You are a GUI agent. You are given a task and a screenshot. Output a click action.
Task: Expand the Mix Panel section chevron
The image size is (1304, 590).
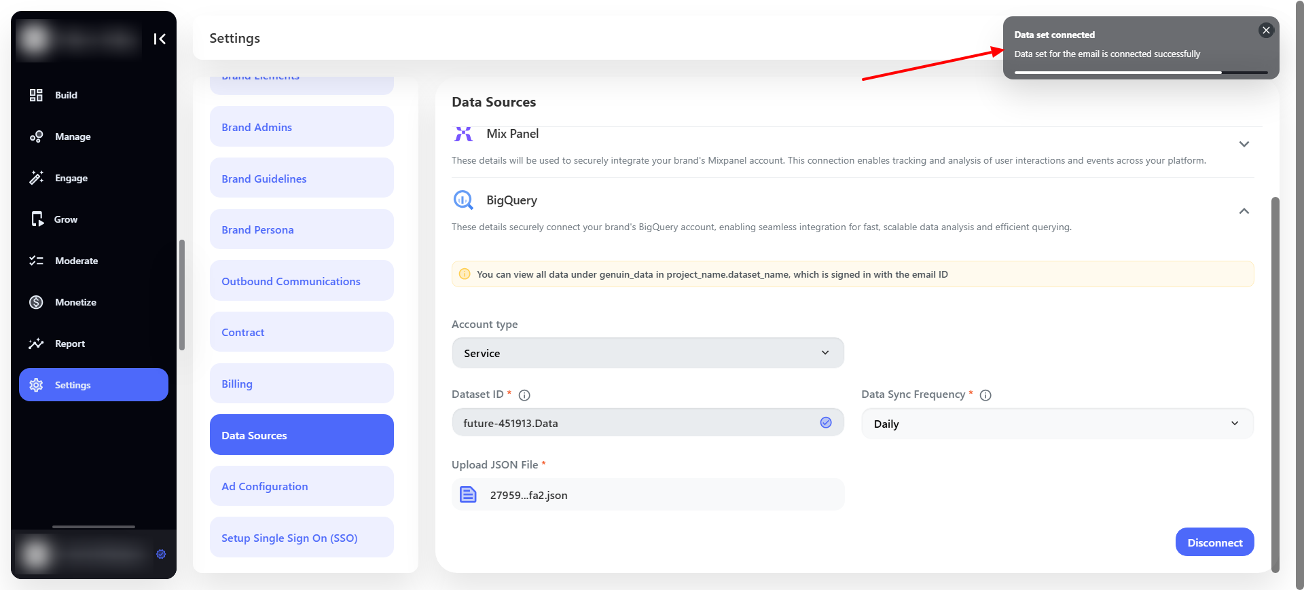coord(1244,144)
